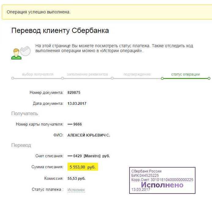Click the «Исполнен» payment status link
The width and height of the screenshot is (212, 199).
point(76,190)
